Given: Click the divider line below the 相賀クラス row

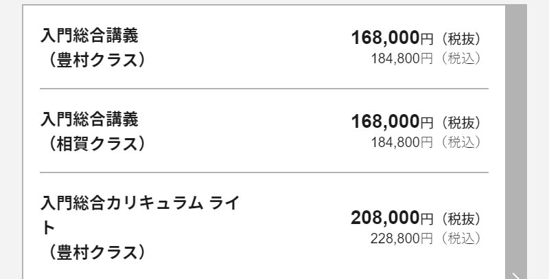Looking at the screenshot, I should (264, 172).
